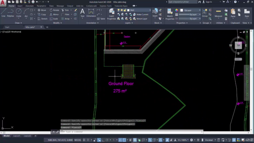Open Layer Properties manager
This screenshot has height=143, width=254.
pyautogui.click(x=112, y=14)
